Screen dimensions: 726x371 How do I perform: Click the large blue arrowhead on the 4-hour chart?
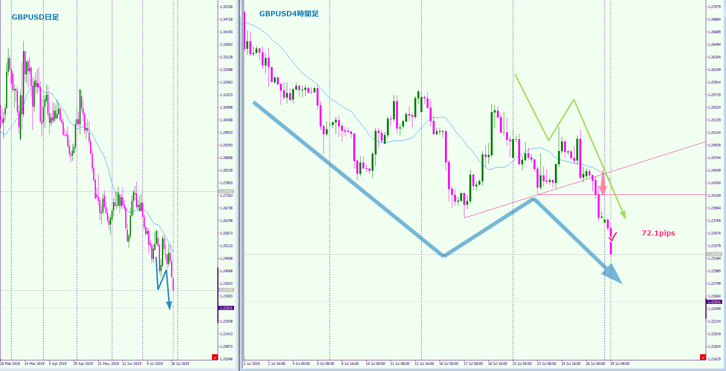613,275
